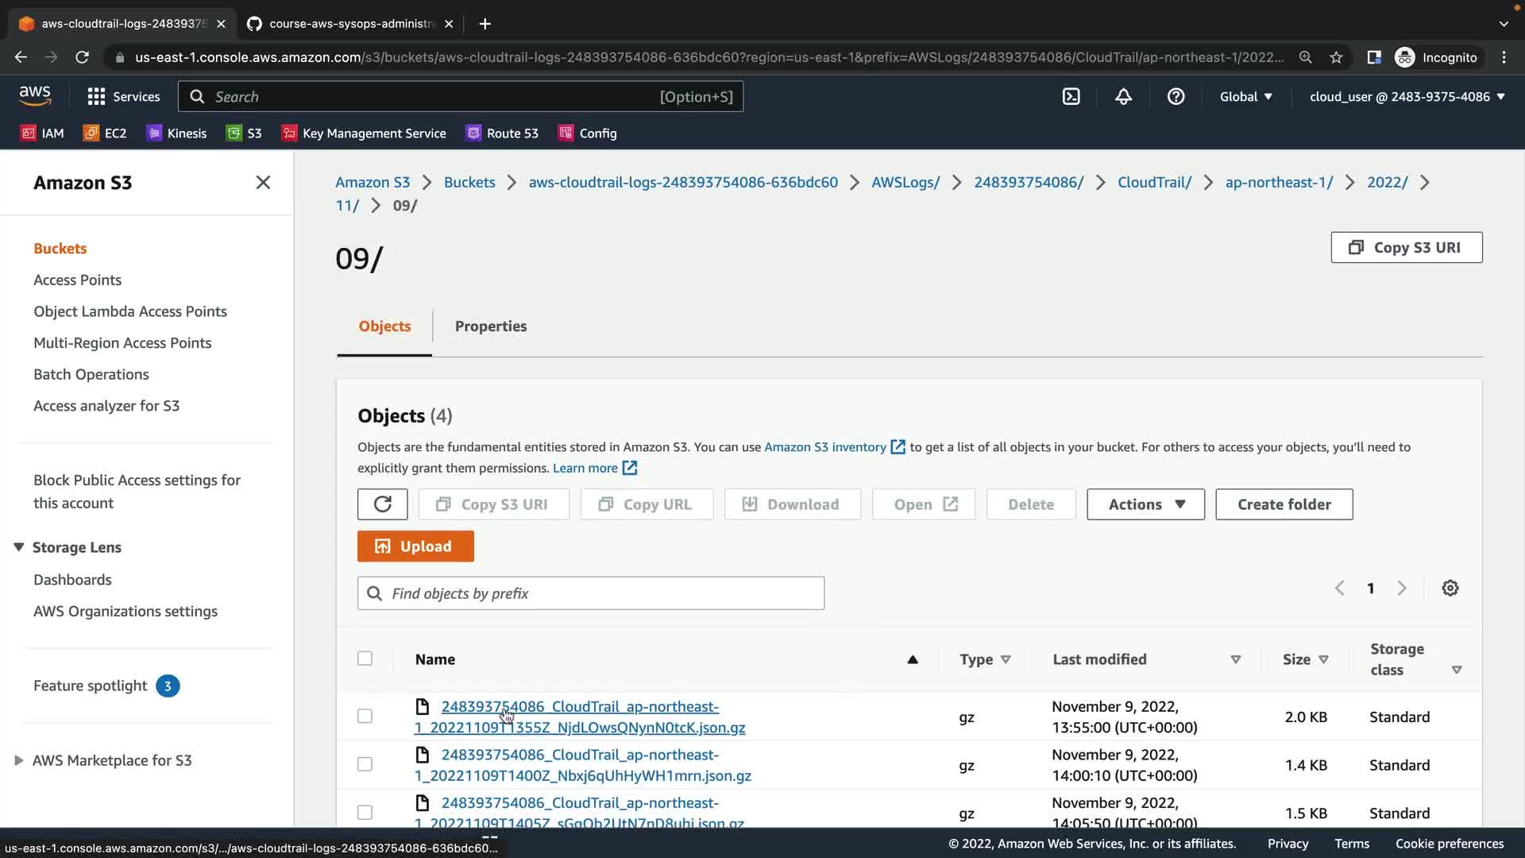This screenshot has height=858, width=1525.
Task: Toggle the select-all objects checkbox
Action: click(x=365, y=659)
